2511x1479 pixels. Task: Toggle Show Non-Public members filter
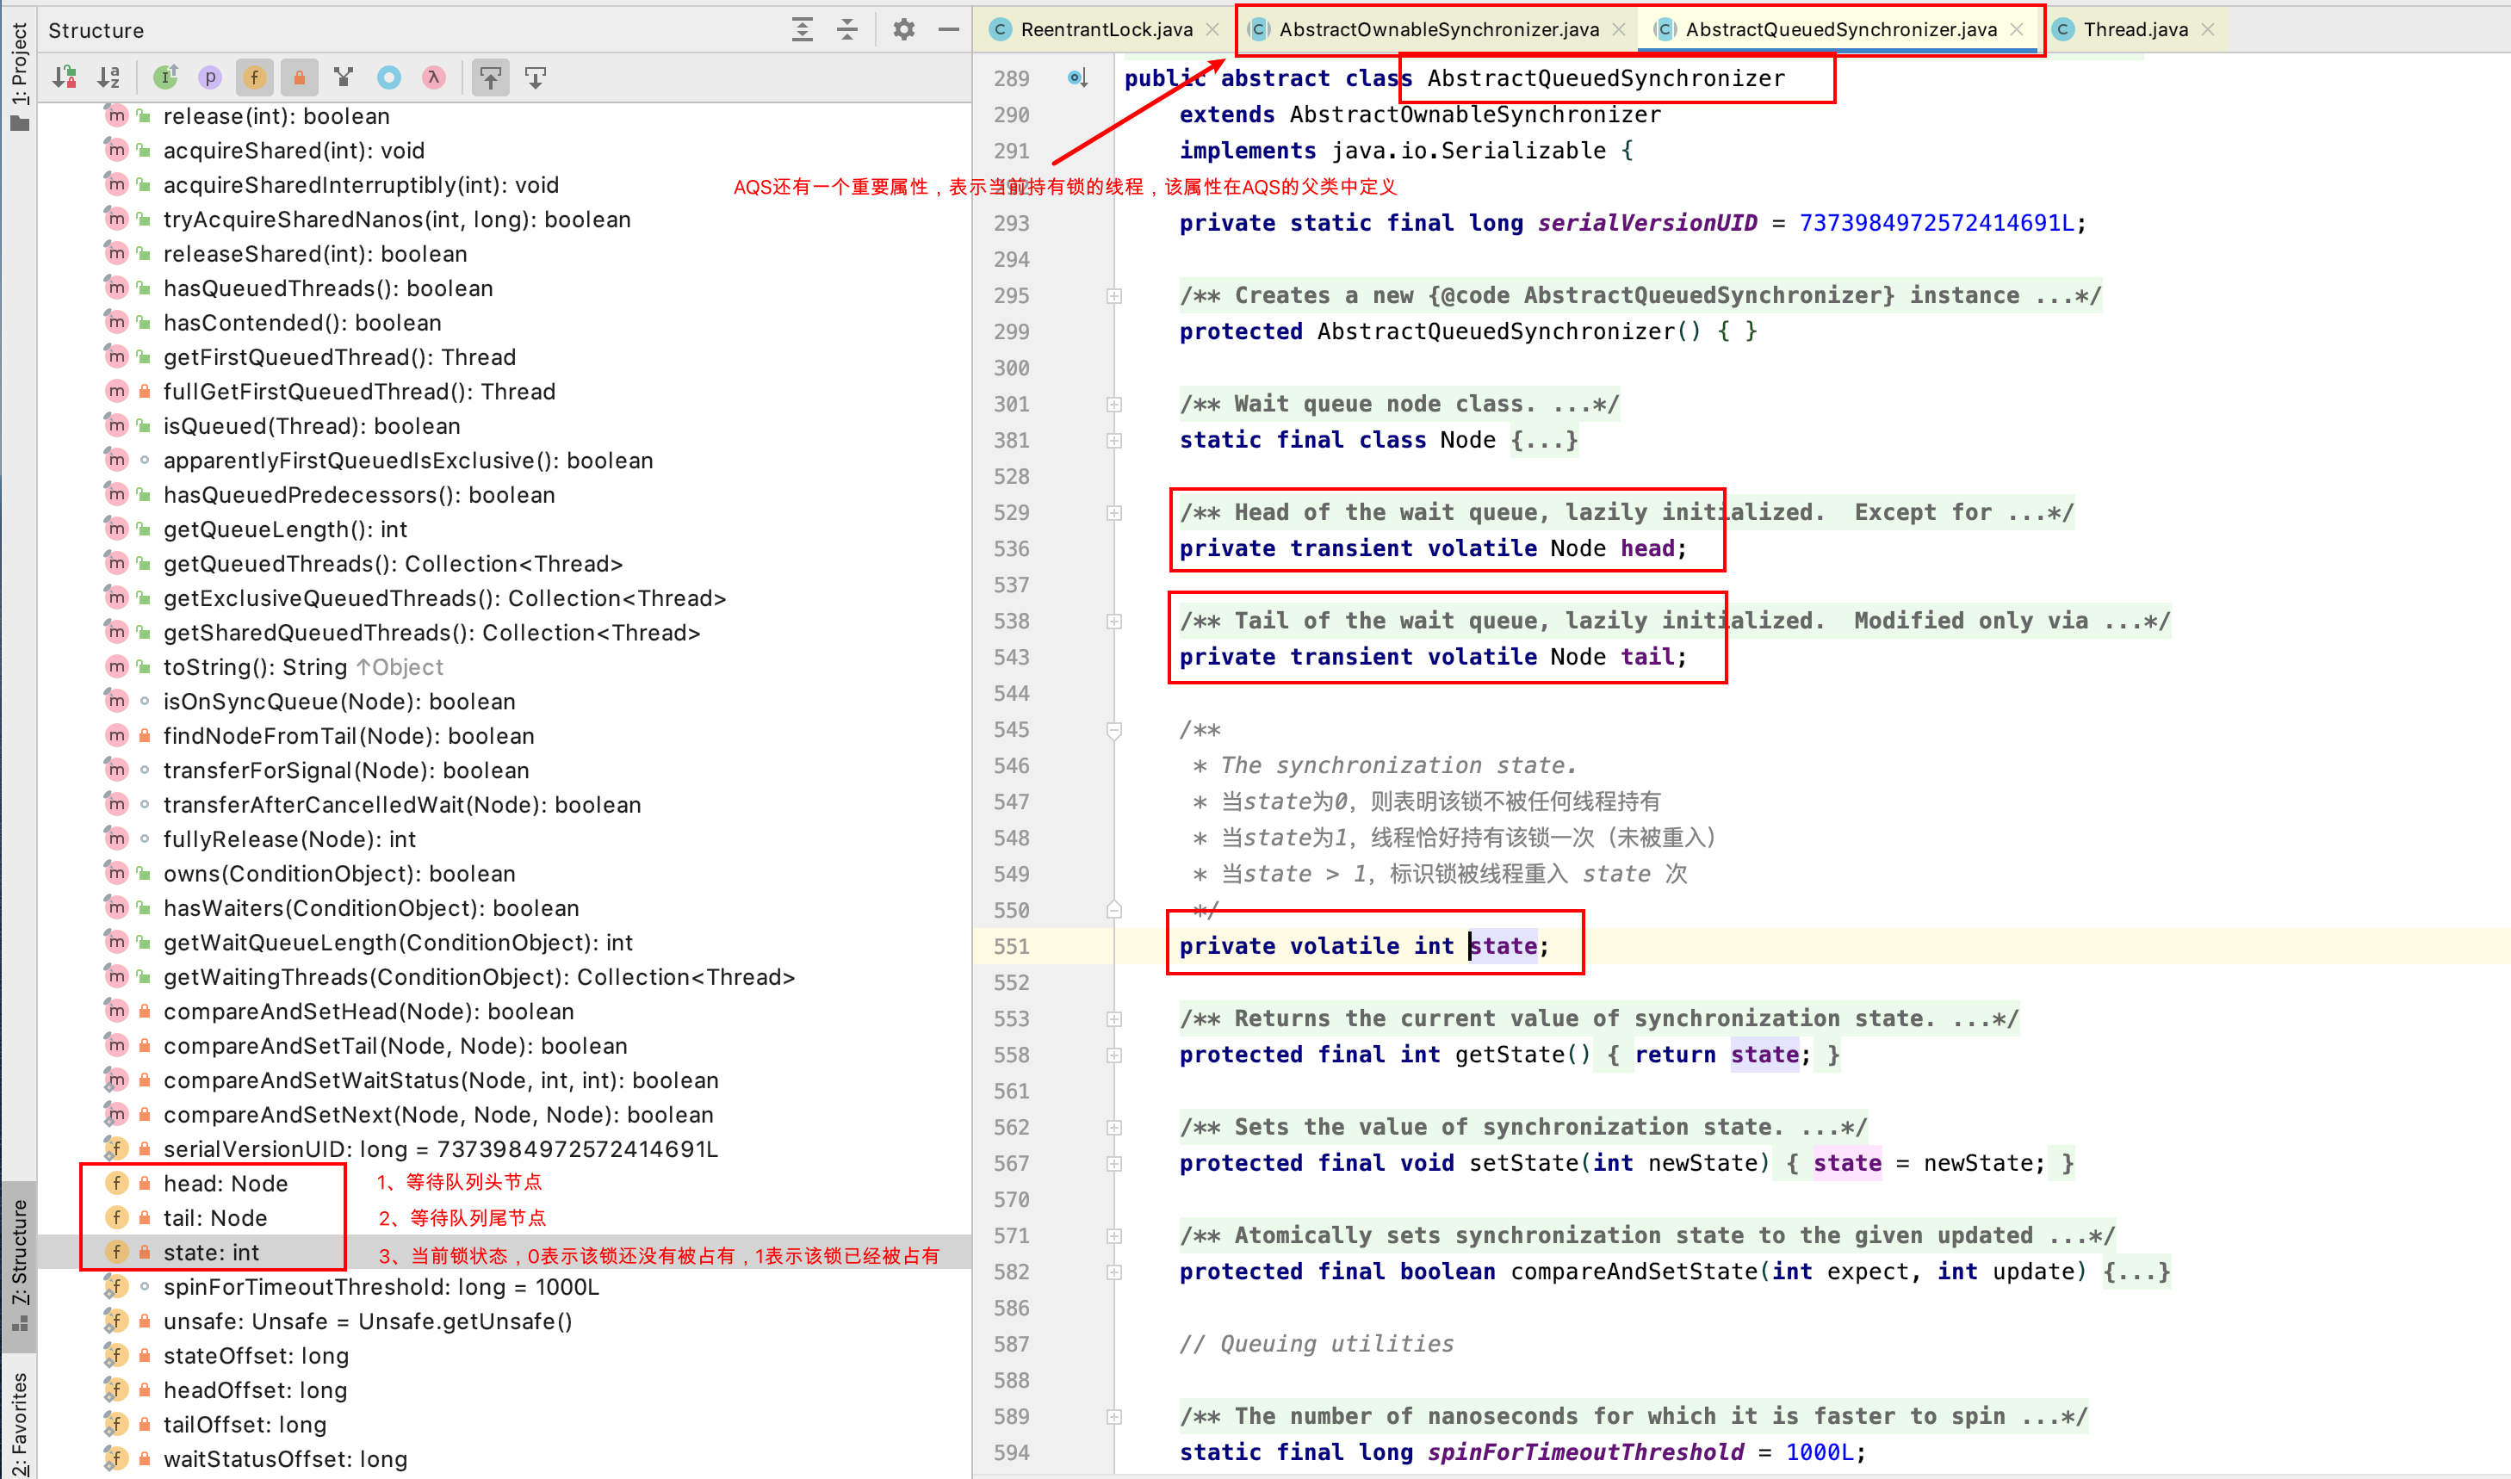click(299, 77)
